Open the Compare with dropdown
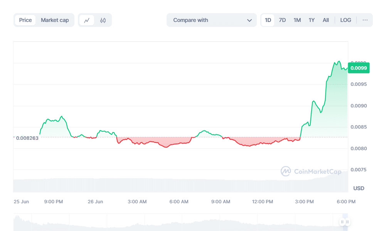The width and height of the screenshot is (379, 231). click(x=212, y=20)
